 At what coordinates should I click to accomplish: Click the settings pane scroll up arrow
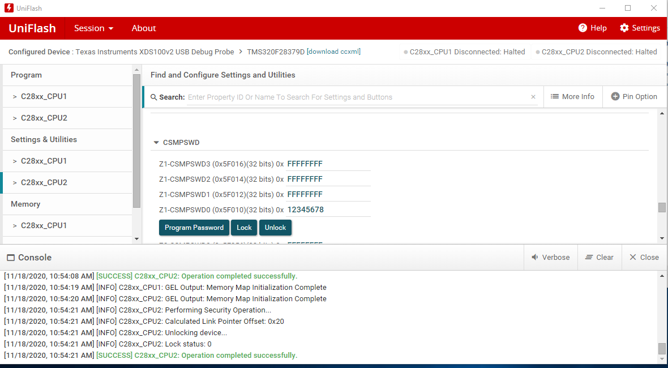pos(662,113)
